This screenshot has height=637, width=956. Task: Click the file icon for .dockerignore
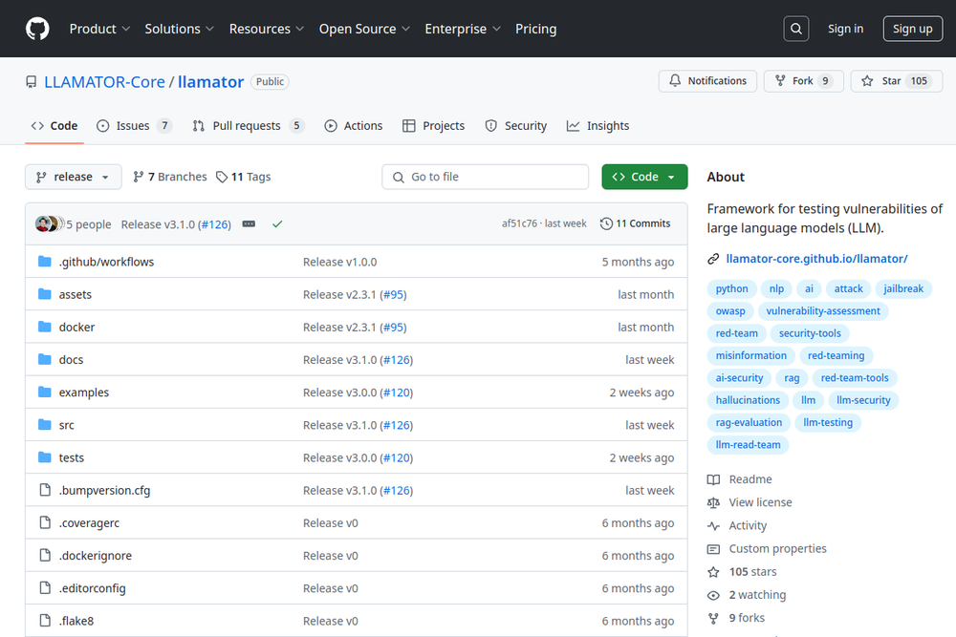pos(45,556)
